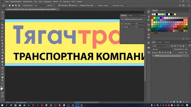Select the Pen tool

click(2, 68)
